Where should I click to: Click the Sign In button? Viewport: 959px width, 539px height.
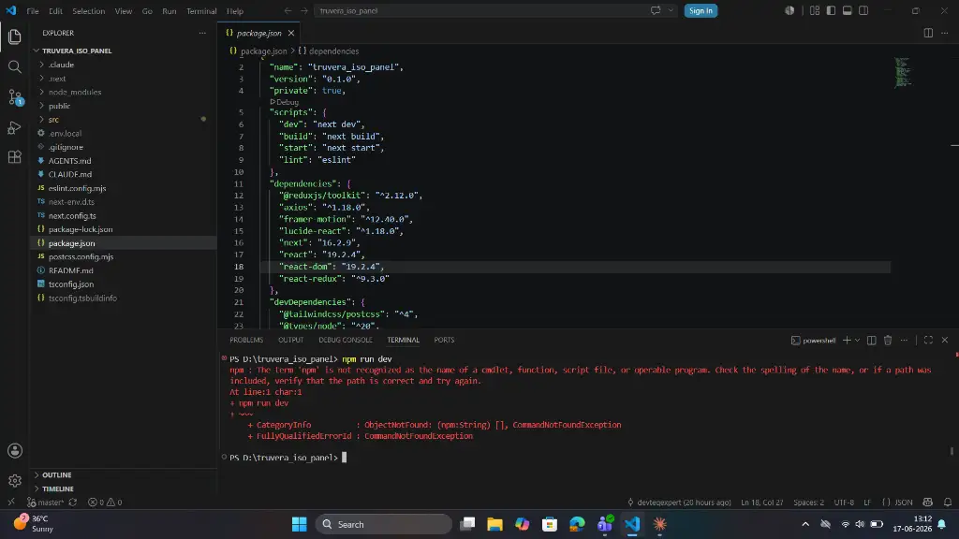[701, 11]
